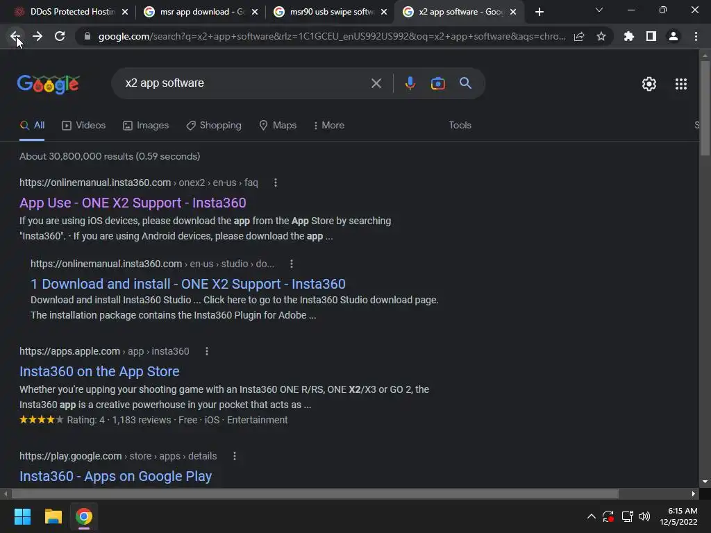This screenshot has height=533, width=711.
Task: Open Insta360 on the App Store link
Action: (x=99, y=371)
